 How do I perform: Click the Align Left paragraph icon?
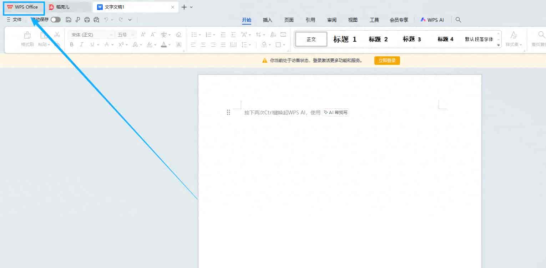click(193, 45)
